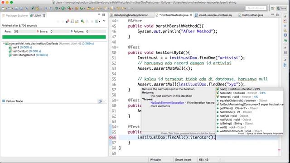Select toString() proposal in autocomplete list
Screen dimensions: 290x163
pyautogui.click(x=250, y=124)
